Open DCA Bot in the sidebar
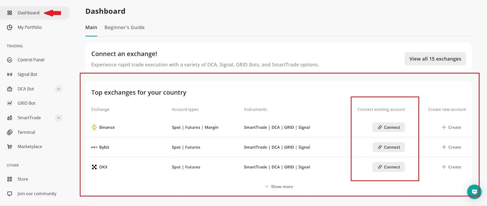Viewport: 487px width, 206px height. (x=26, y=89)
